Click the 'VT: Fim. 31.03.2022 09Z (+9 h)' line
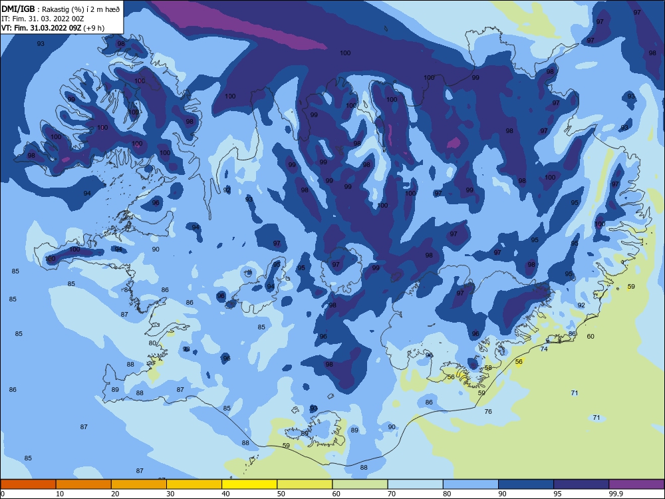The image size is (665, 499). point(53,28)
